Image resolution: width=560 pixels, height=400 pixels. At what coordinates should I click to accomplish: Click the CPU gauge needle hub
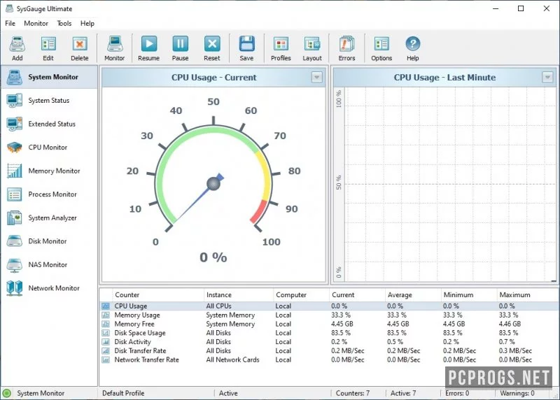(x=213, y=184)
